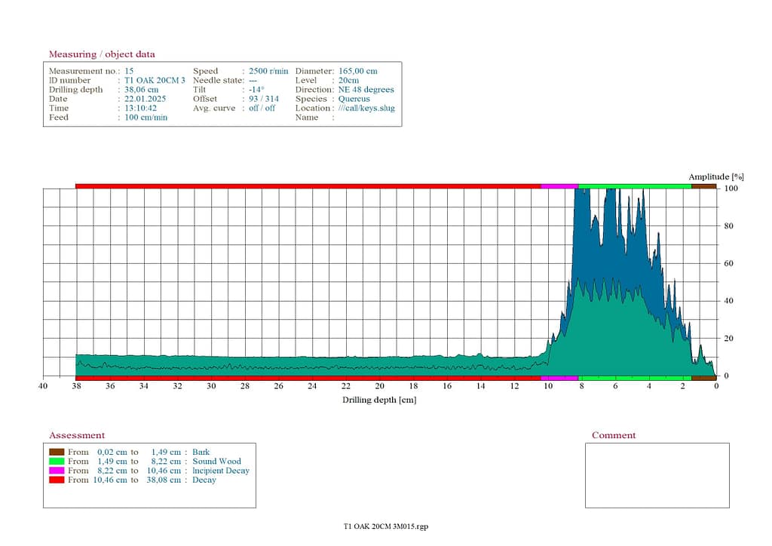
Task: Click the Direction value NE 48 degrees
Action: [x=366, y=90]
